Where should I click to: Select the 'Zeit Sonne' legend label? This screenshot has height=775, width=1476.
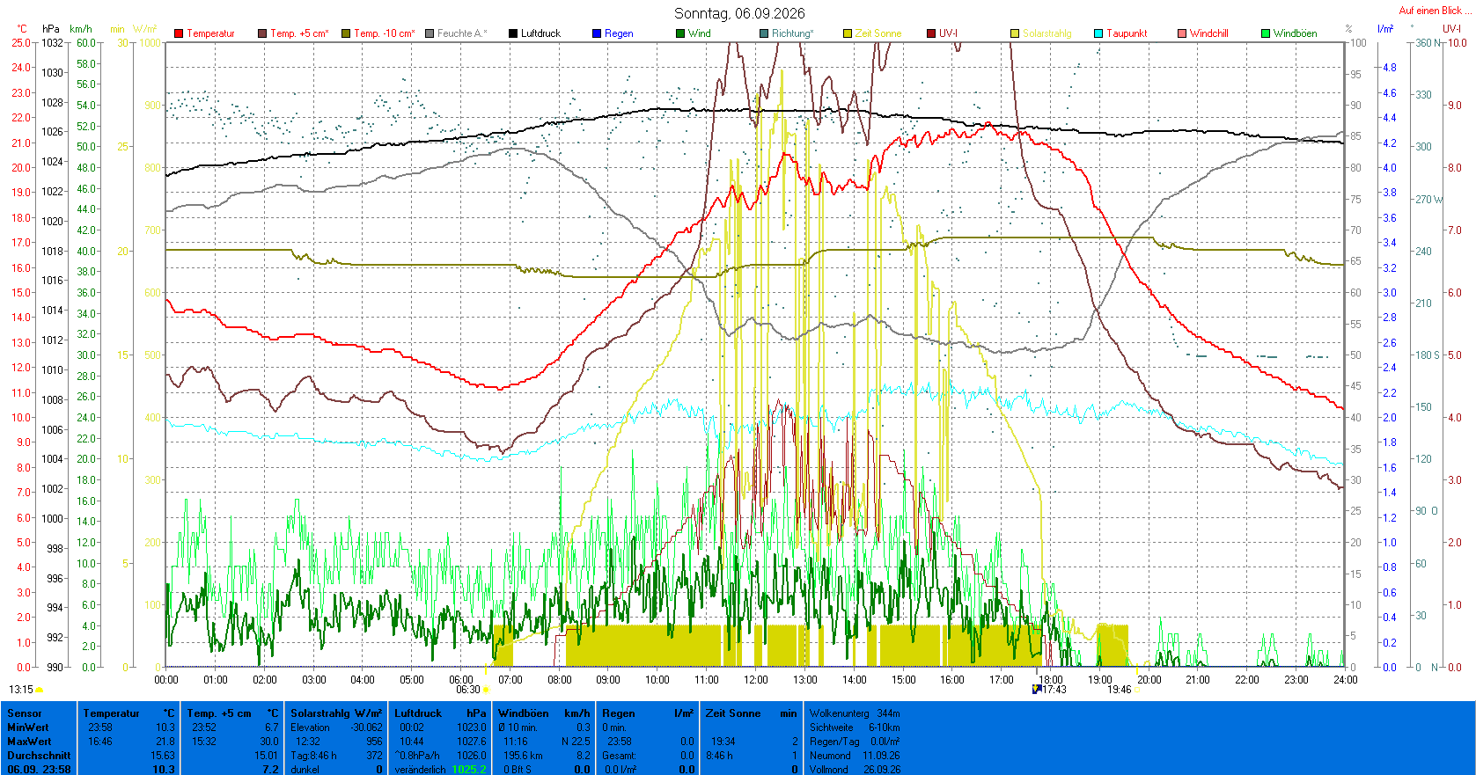(x=878, y=33)
